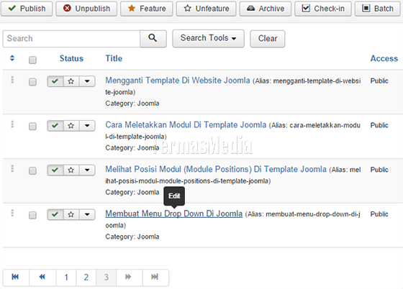Screen dimensions: 403x289
Task: Open the Batch dialog
Action: click(x=378, y=9)
